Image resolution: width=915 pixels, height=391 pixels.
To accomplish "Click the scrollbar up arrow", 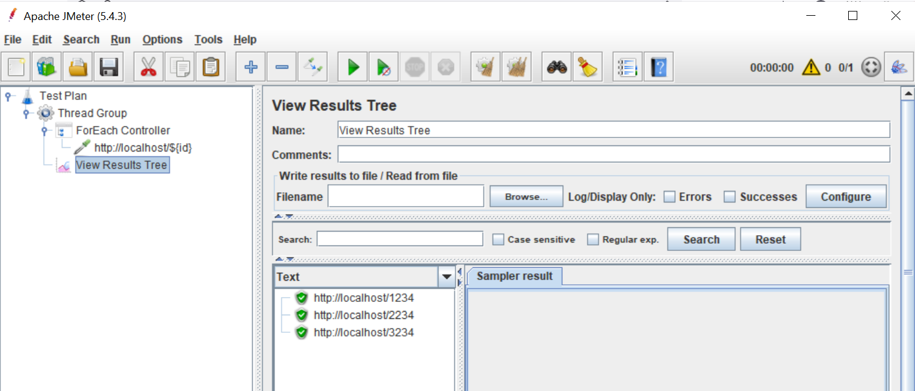I will pos(908,94).
